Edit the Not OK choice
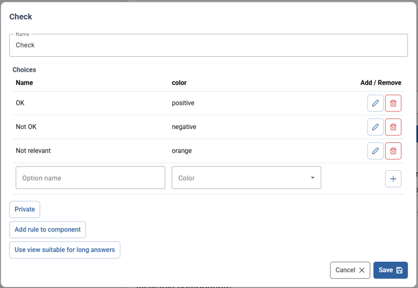The height and width of the screenshot is (288, 418). [x=375, y=127]
